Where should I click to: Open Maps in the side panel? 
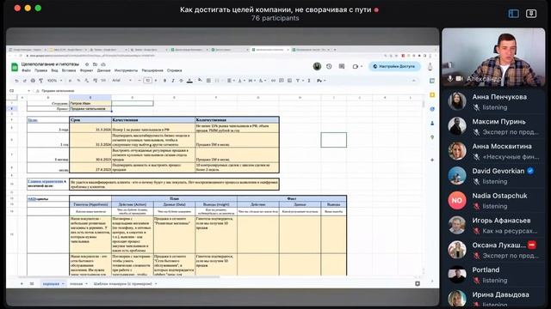coord(432,137)
